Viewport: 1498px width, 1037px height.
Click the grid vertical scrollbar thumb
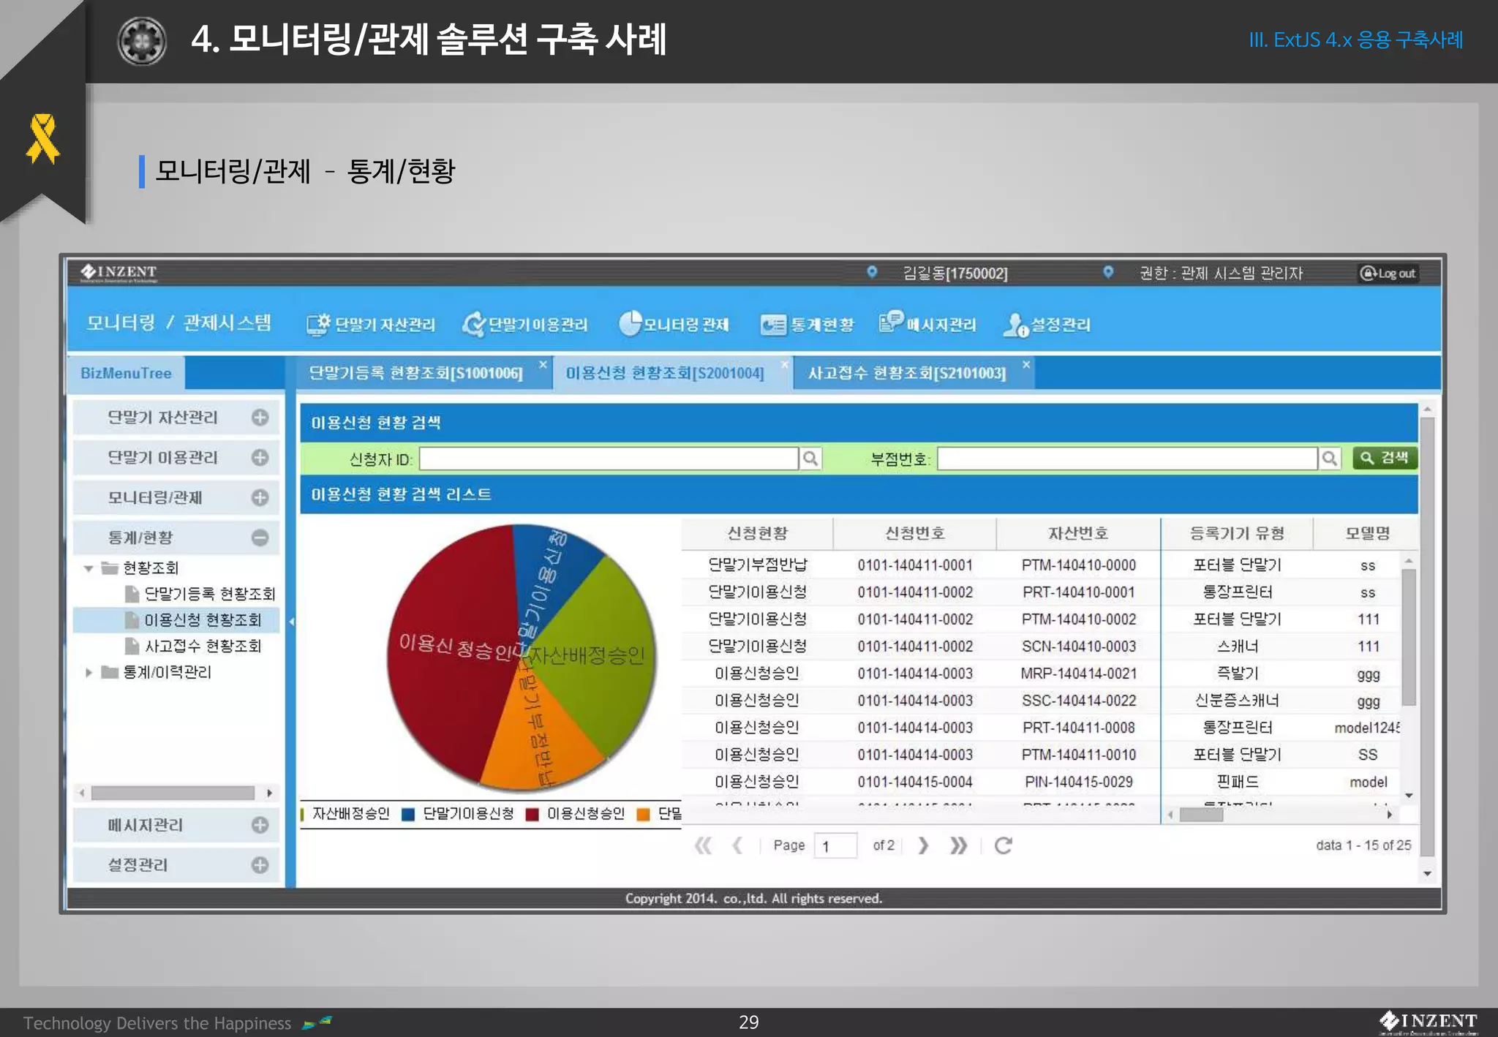[1409, 636]
